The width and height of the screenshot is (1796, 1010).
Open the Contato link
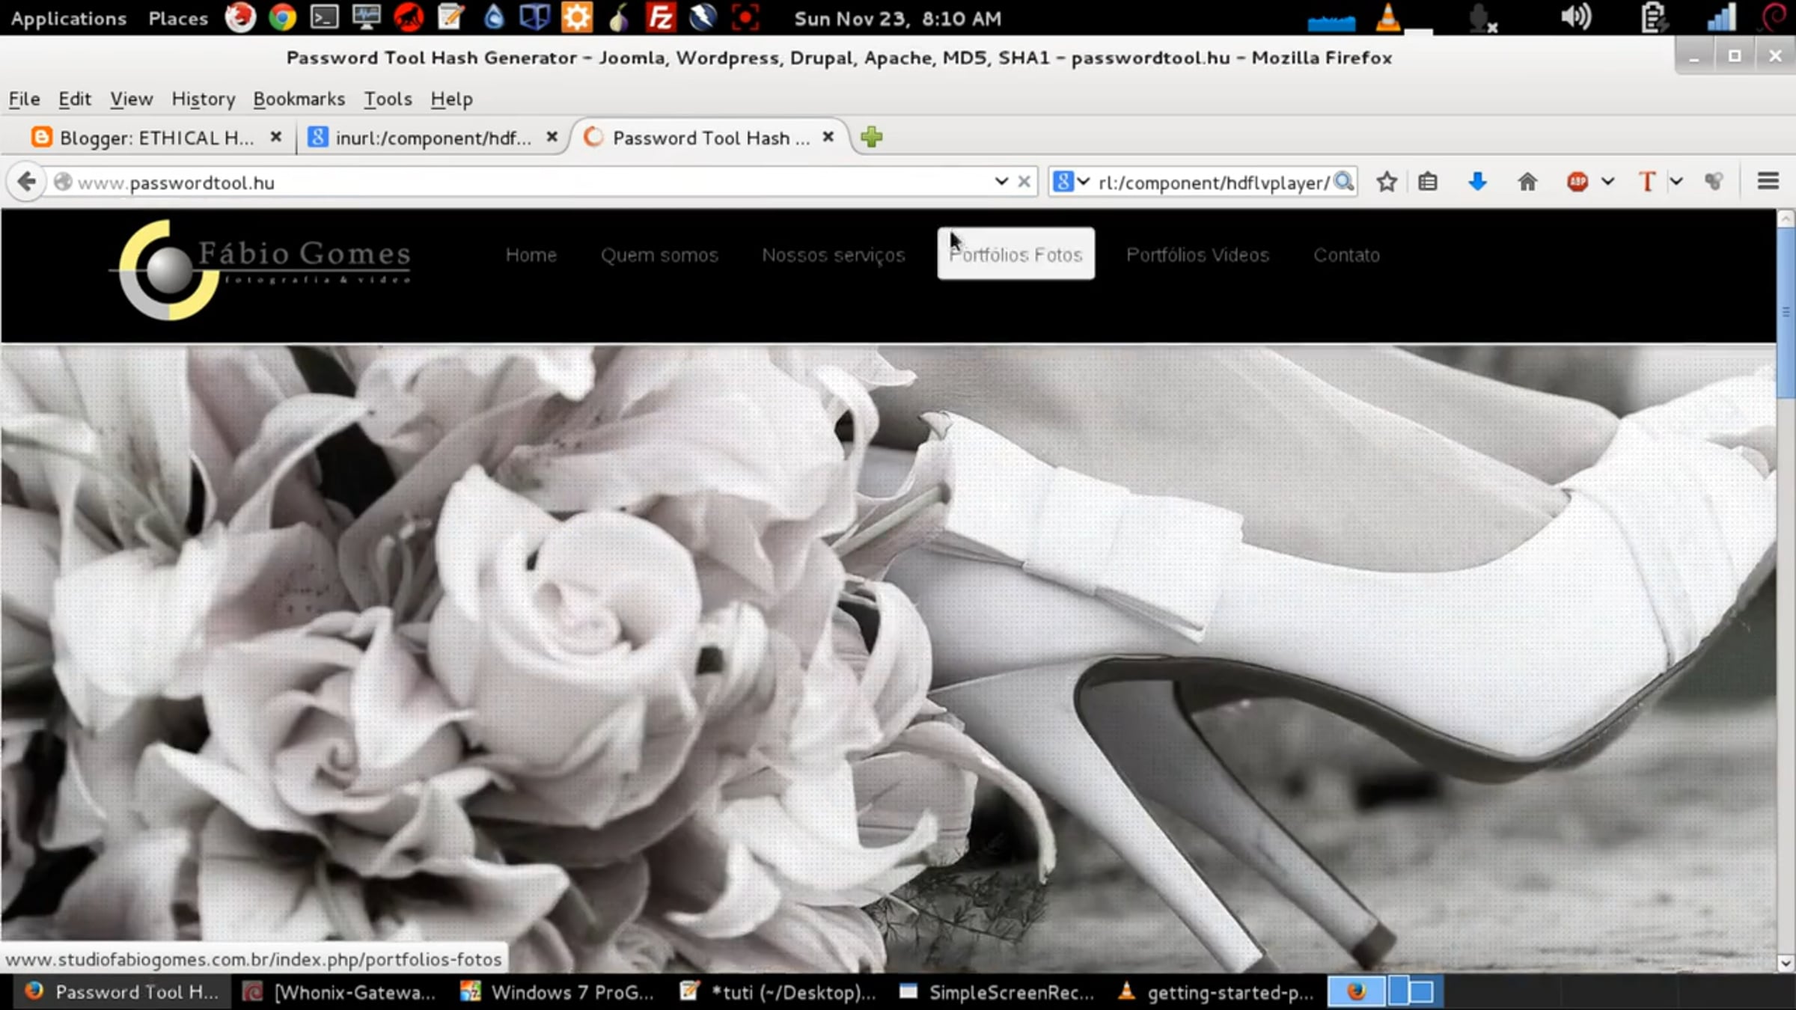coord(1346,254)
